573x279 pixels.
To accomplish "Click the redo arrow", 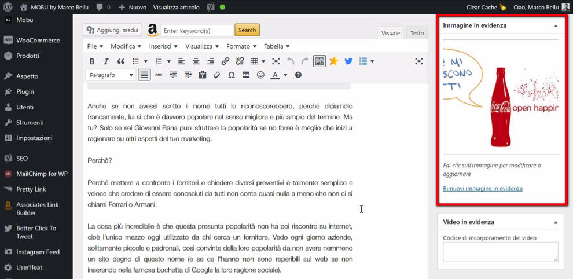I will click(305, 61).
